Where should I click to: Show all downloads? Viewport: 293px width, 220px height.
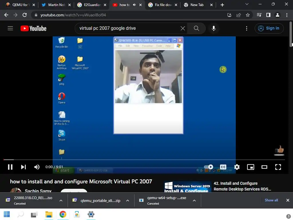click(x=271, y=200)
